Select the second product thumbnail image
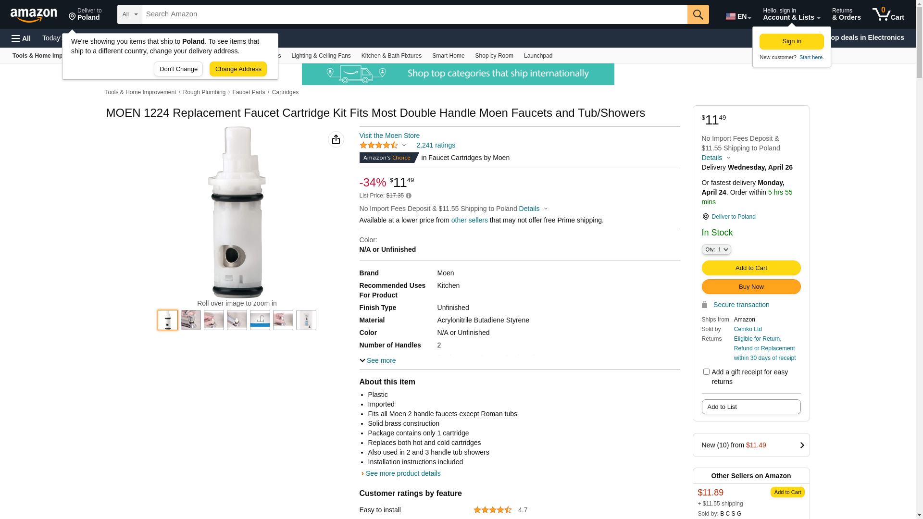923x519 pixels. click(x=191, y=320)
